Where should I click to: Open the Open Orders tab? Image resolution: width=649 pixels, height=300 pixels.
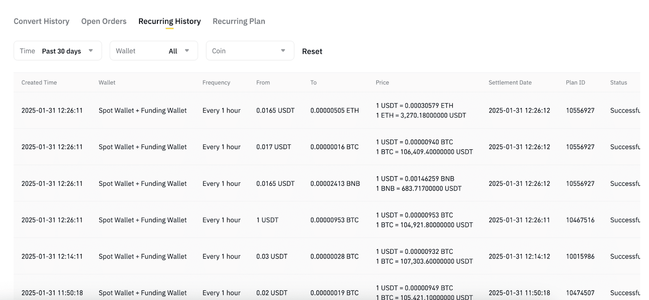(104, 21)
